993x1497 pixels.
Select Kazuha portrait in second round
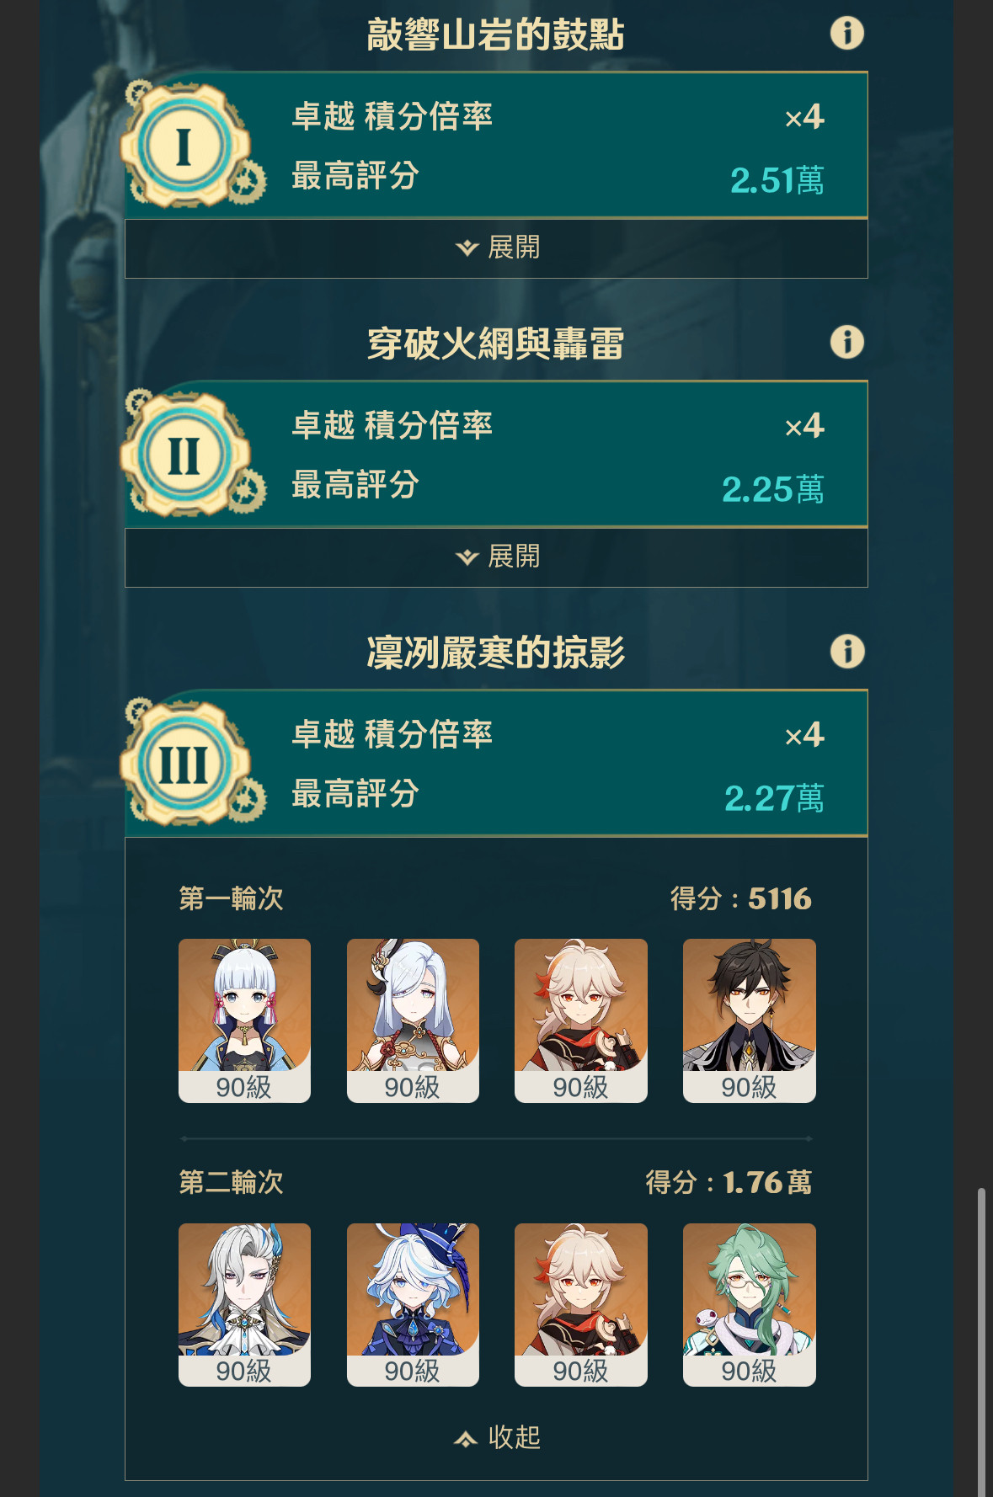[581, 1305]
